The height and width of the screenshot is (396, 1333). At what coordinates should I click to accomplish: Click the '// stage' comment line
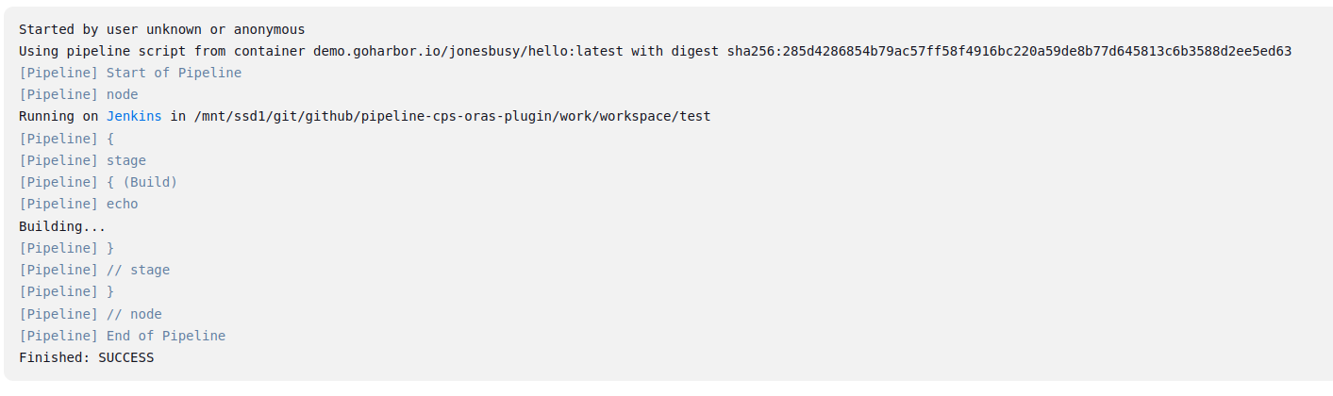click(94, 270)
